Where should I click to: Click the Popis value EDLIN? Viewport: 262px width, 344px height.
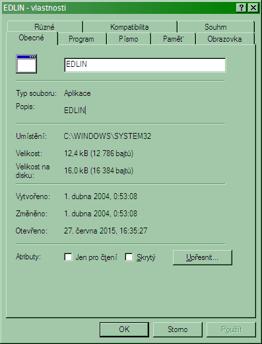pyautogui.click(x=75, y=110)
